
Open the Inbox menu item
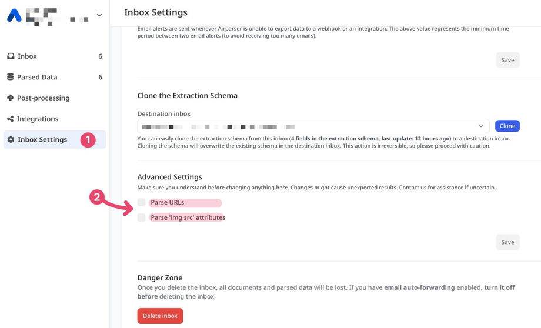28,56
